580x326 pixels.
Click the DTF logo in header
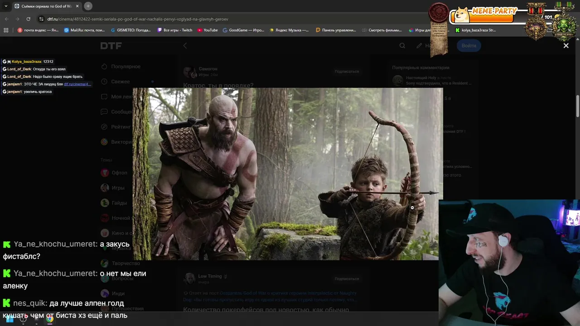pyautogui.click(x=111, y=46)
